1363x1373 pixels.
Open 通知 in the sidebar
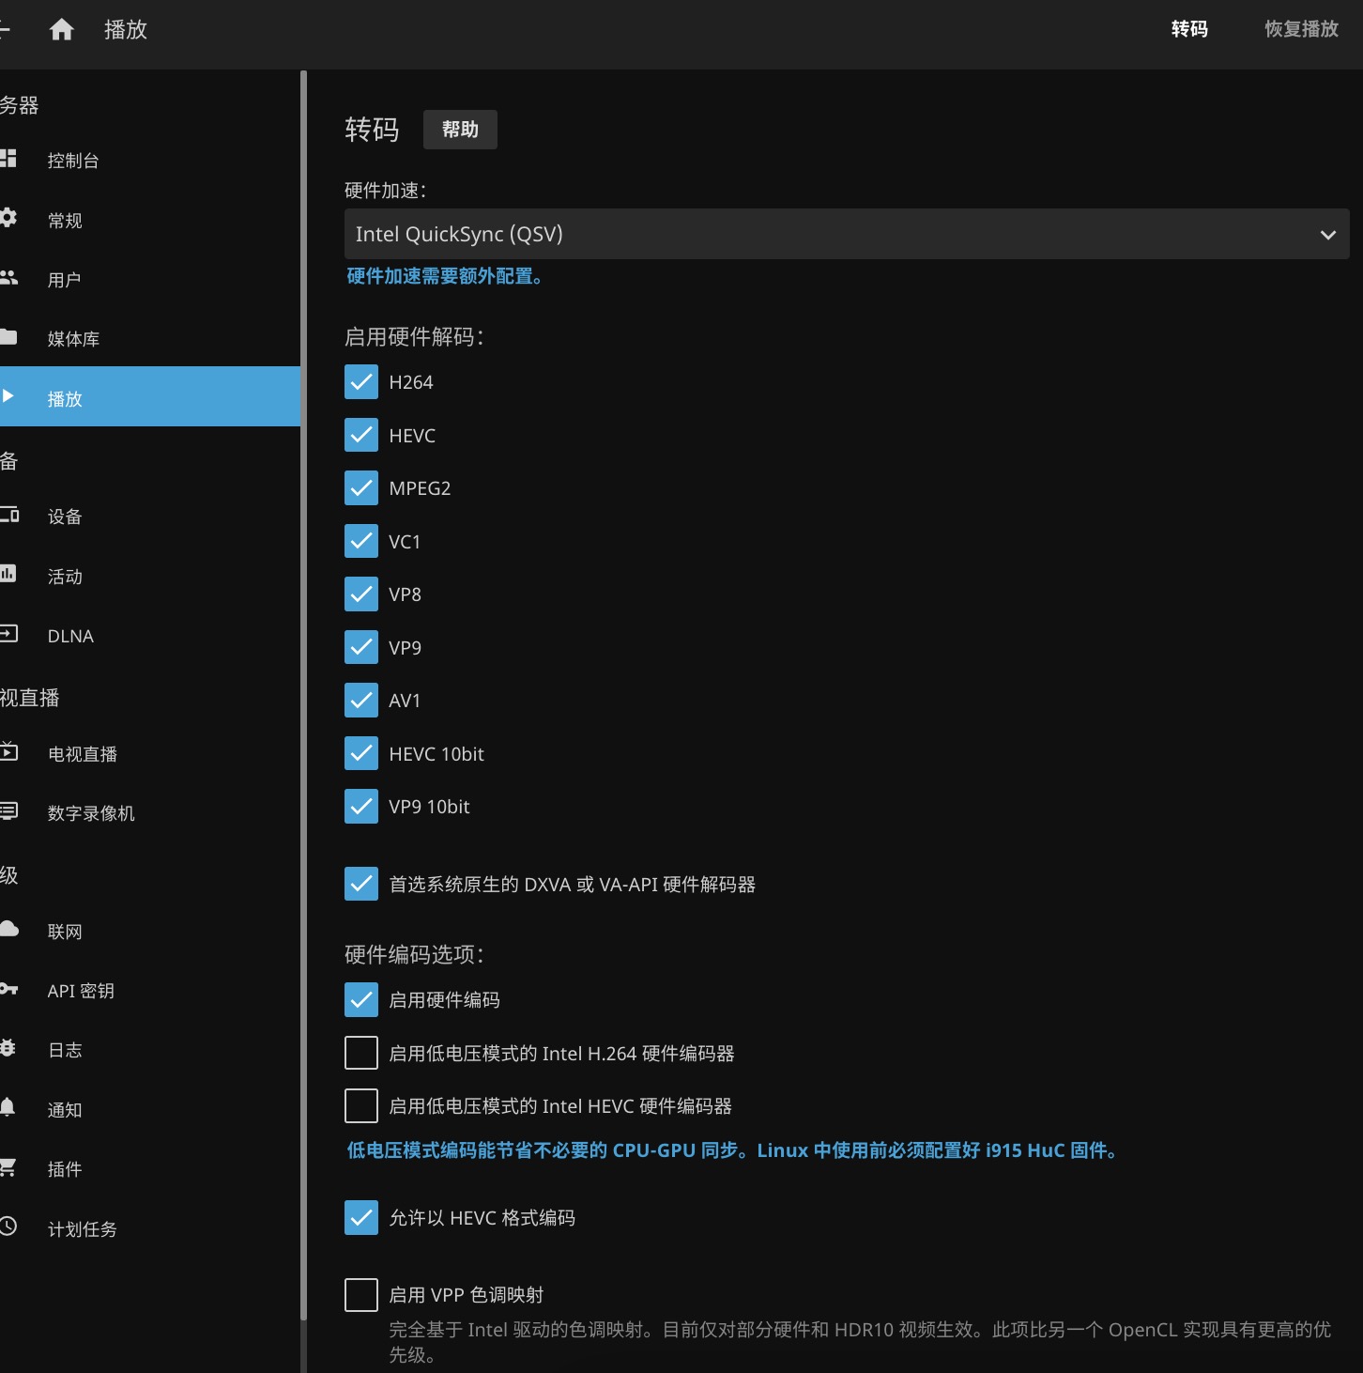(x=150, y=1110)
